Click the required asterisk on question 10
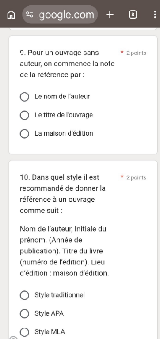The width and height of the screenshot is (160, 339). tap(122, 177)
